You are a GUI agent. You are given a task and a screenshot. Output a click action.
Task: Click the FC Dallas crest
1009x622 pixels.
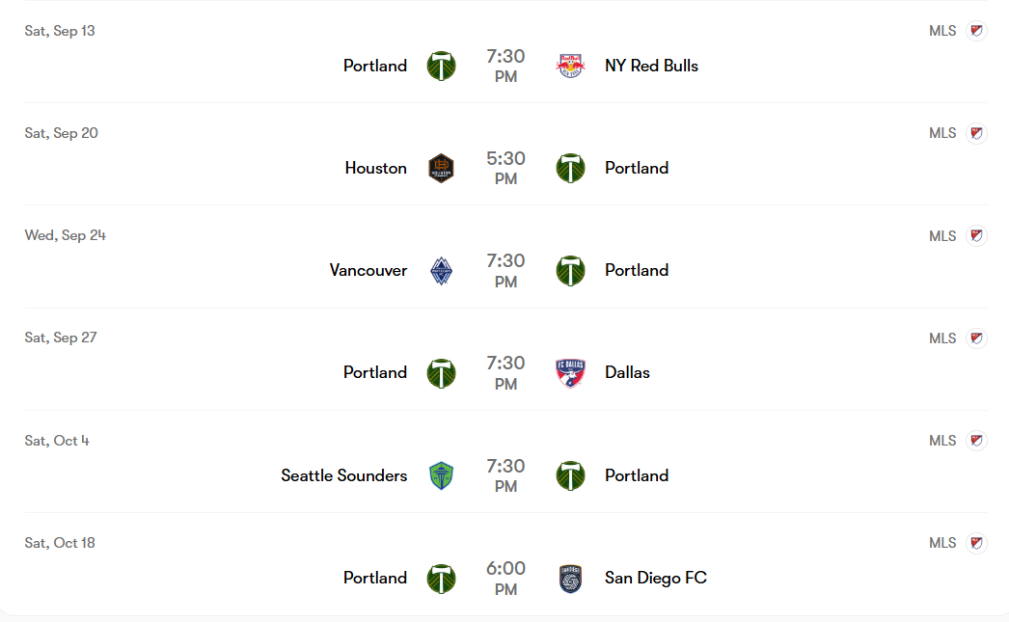pos(570,373)
